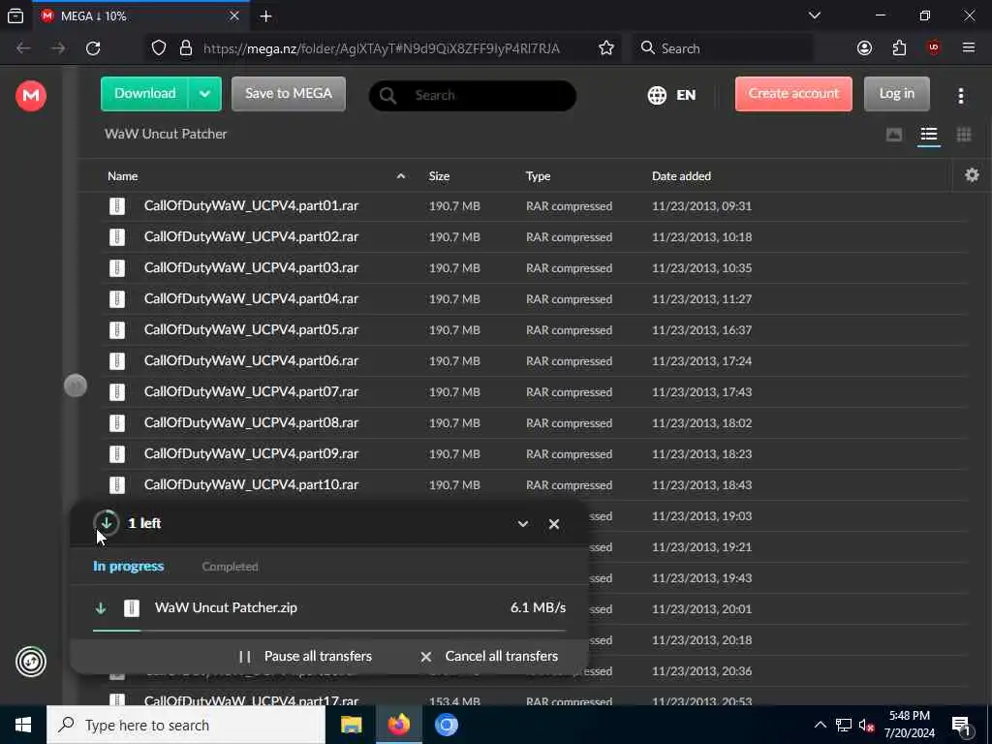Click the sidebar expand handle circle
The image size is (992, 744).
[76, 386]
